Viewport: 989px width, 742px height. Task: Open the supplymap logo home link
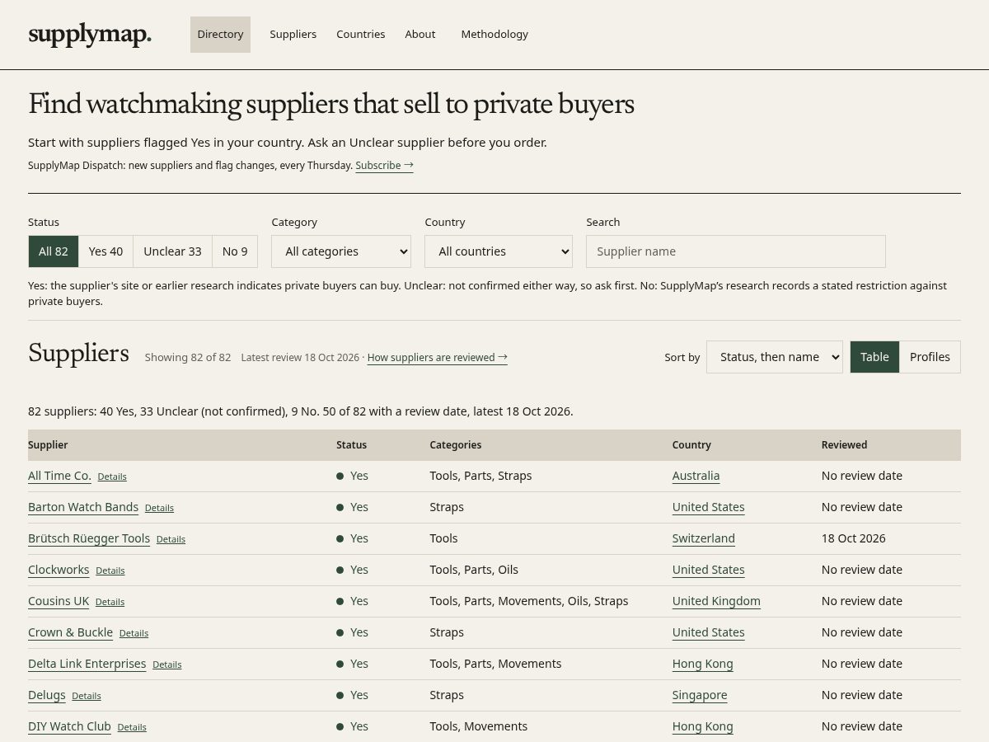90,35
